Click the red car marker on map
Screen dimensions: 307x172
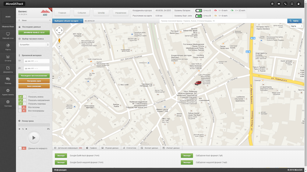pos(198,83)
